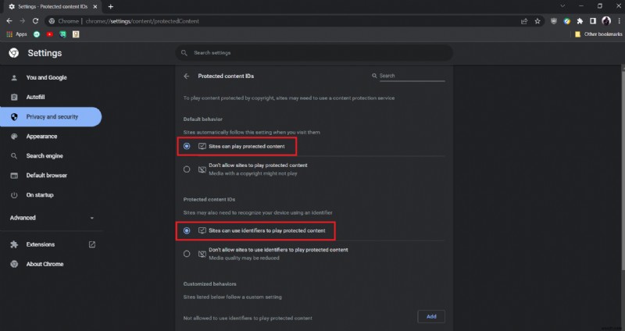This screenshot has height=331, width=625.
Task: Click the Chrome logo beside Settings title
Action: tap(14, 53)
